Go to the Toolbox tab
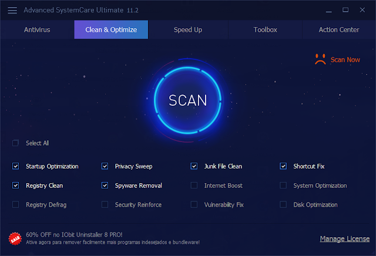This screenshot has width=376, height=256. (x=265, y=30)
